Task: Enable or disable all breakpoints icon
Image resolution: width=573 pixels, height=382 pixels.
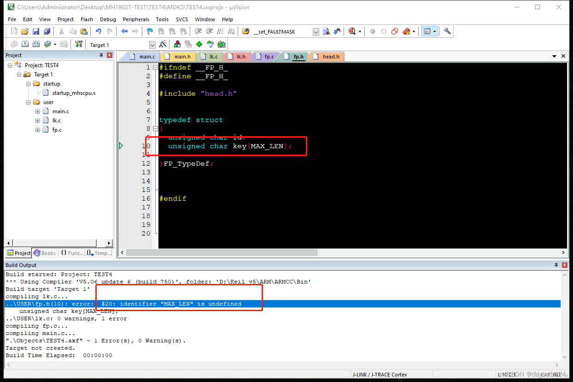Action: pos(395,31)
